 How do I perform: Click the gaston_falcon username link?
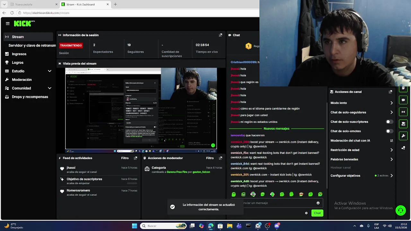pyautogui.click(x=201, y=172)
